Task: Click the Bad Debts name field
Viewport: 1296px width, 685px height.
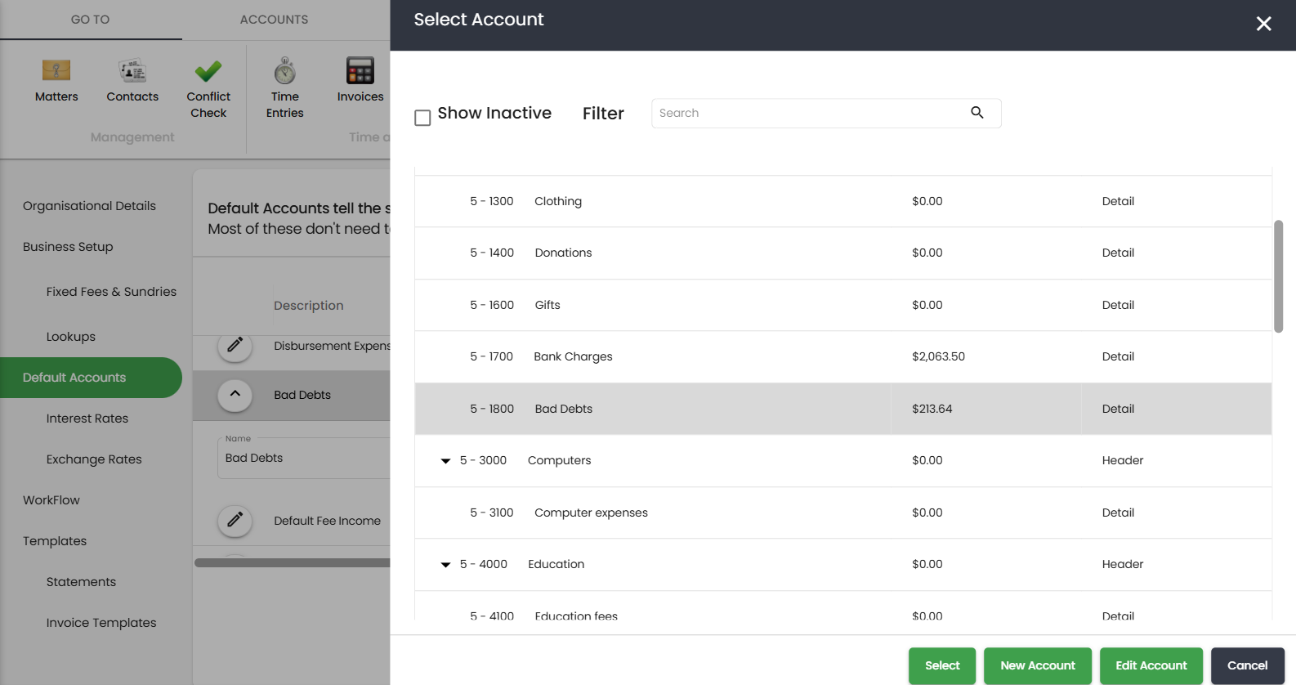Action: tap(304, 458)
